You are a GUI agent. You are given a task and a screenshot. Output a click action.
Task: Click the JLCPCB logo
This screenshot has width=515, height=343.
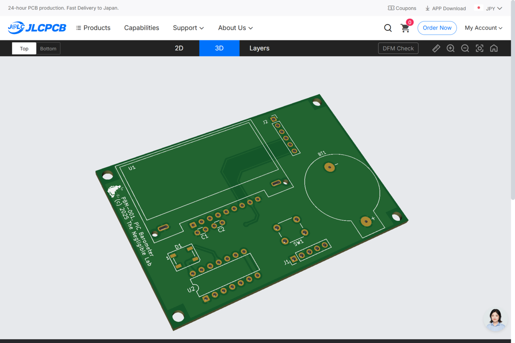pos(37,28)
